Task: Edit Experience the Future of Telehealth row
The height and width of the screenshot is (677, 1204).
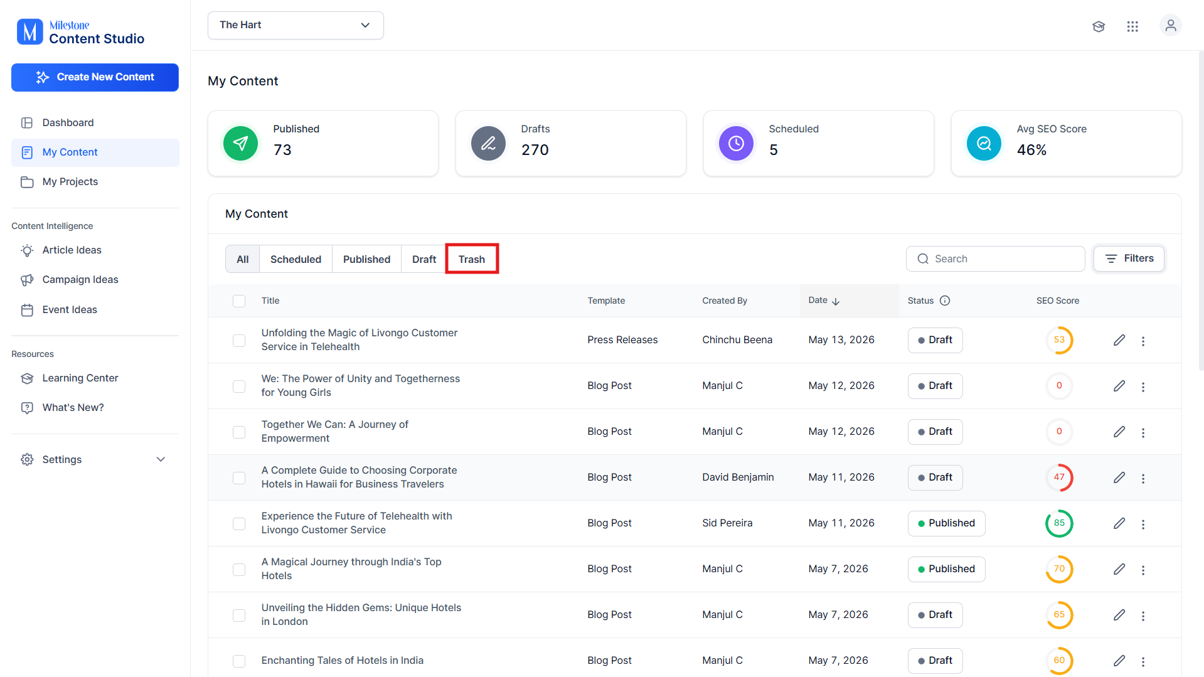Action: [1119, 523]
